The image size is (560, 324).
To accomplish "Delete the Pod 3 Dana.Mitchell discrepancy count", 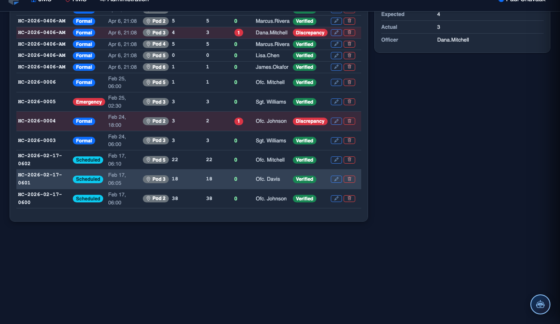I will pyautogui.click(x=349, y=33).
